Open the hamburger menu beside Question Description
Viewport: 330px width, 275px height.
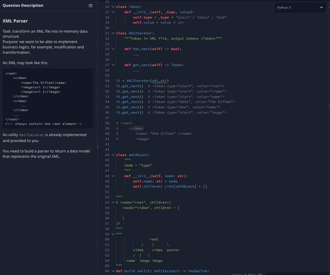(x=90, y=6)
